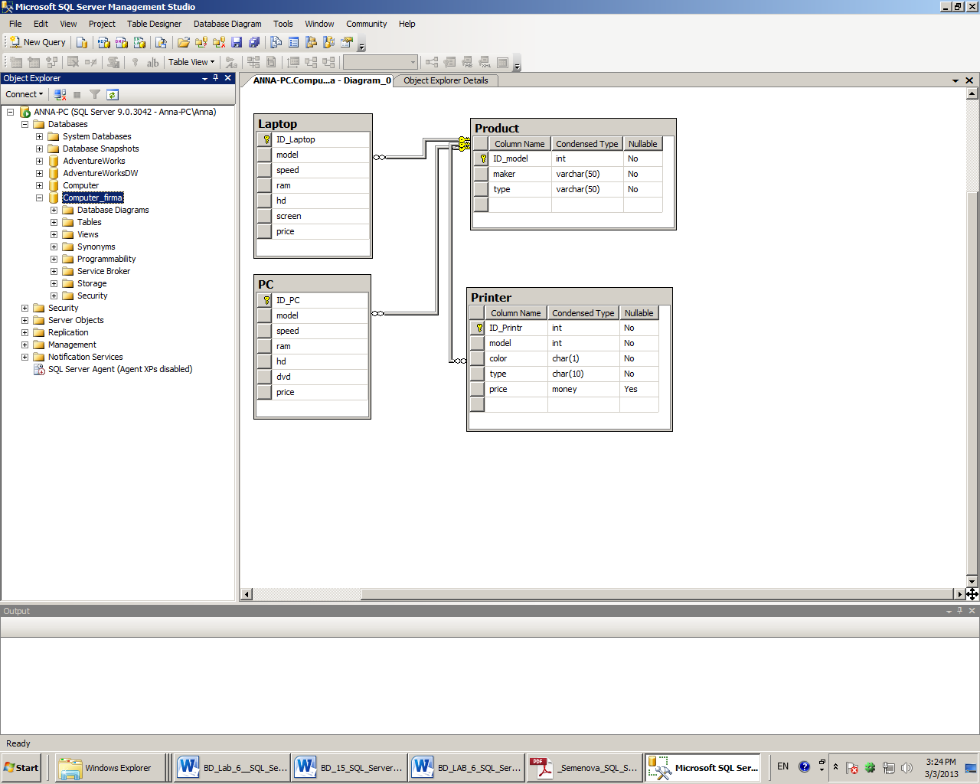The height and width of the screenshot is (784, 980).
Task: Expand the Management node
Action: click(24, 345)
